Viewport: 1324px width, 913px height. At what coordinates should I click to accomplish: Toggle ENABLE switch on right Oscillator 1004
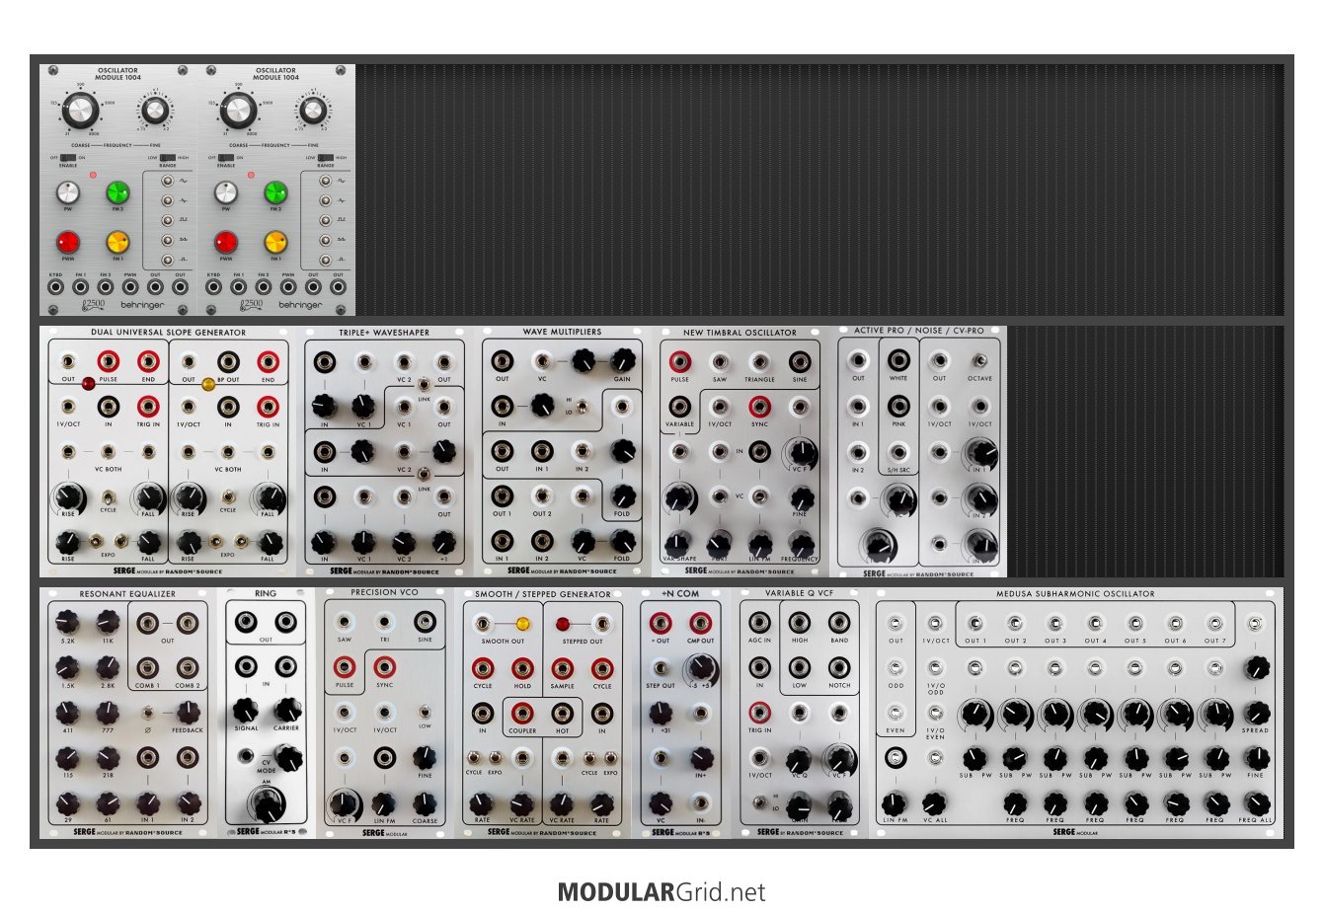tap(225, 157)
